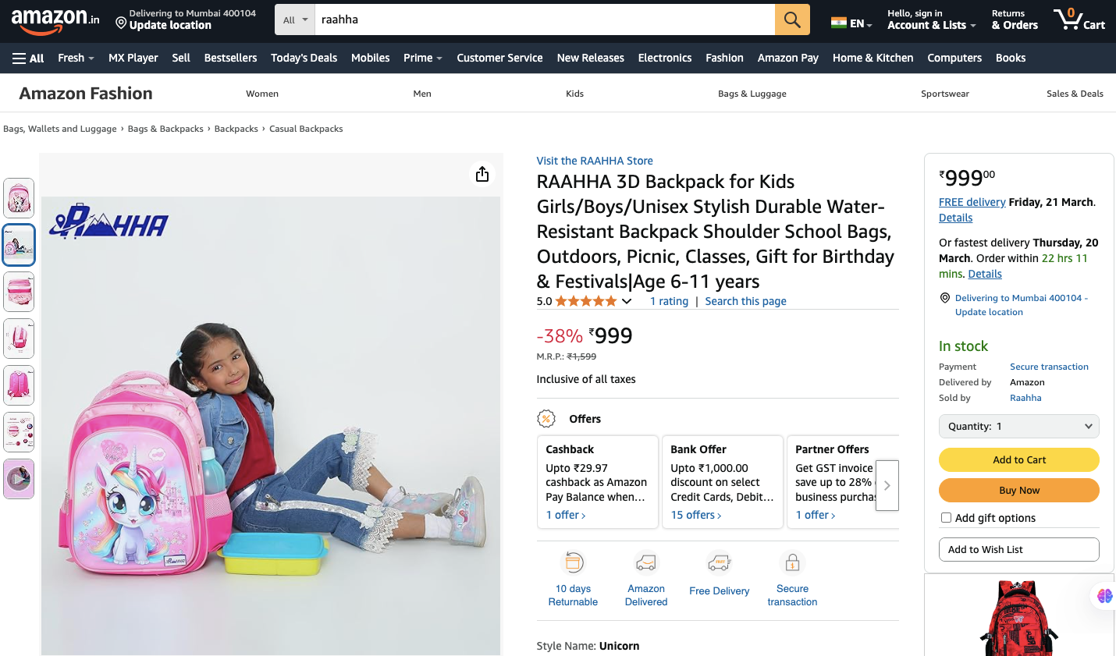
Task: Select Bags & Luggage fashion tab
Action: pyautogui.click(x=752, y=94)
